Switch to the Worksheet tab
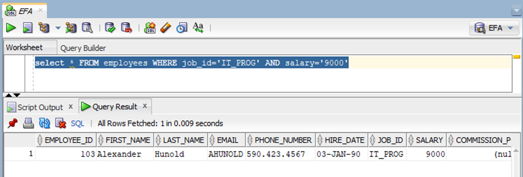The width and height of the screenshot is (523, 177). pos(24,48)
